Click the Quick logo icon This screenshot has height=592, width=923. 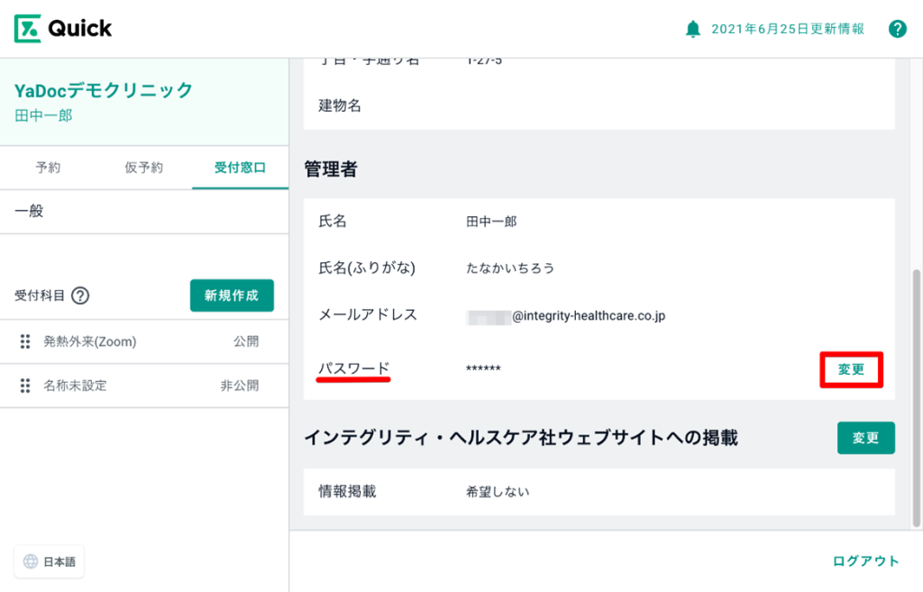[27, 28]
